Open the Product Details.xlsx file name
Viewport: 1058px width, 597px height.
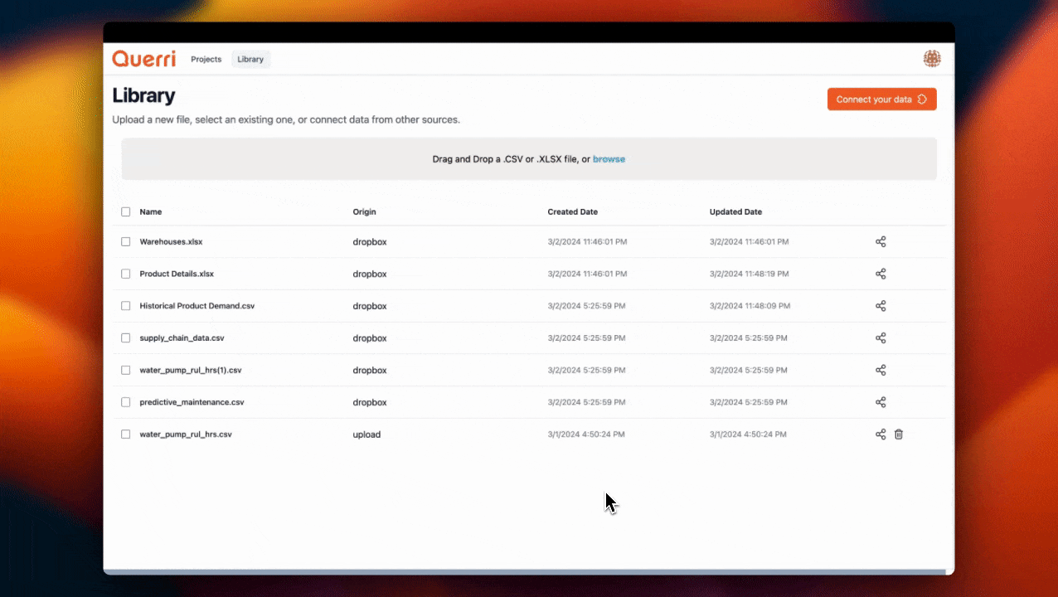(177, 274)
